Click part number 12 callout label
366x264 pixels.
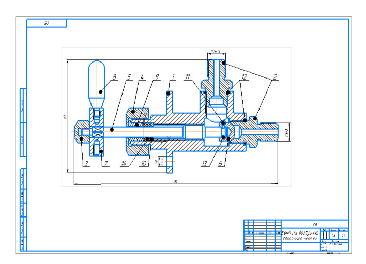[x=244, y=77]
